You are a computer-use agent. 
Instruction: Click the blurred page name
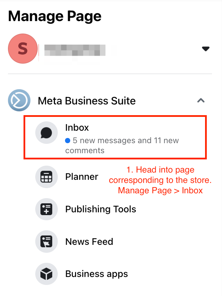coord(75,50)
